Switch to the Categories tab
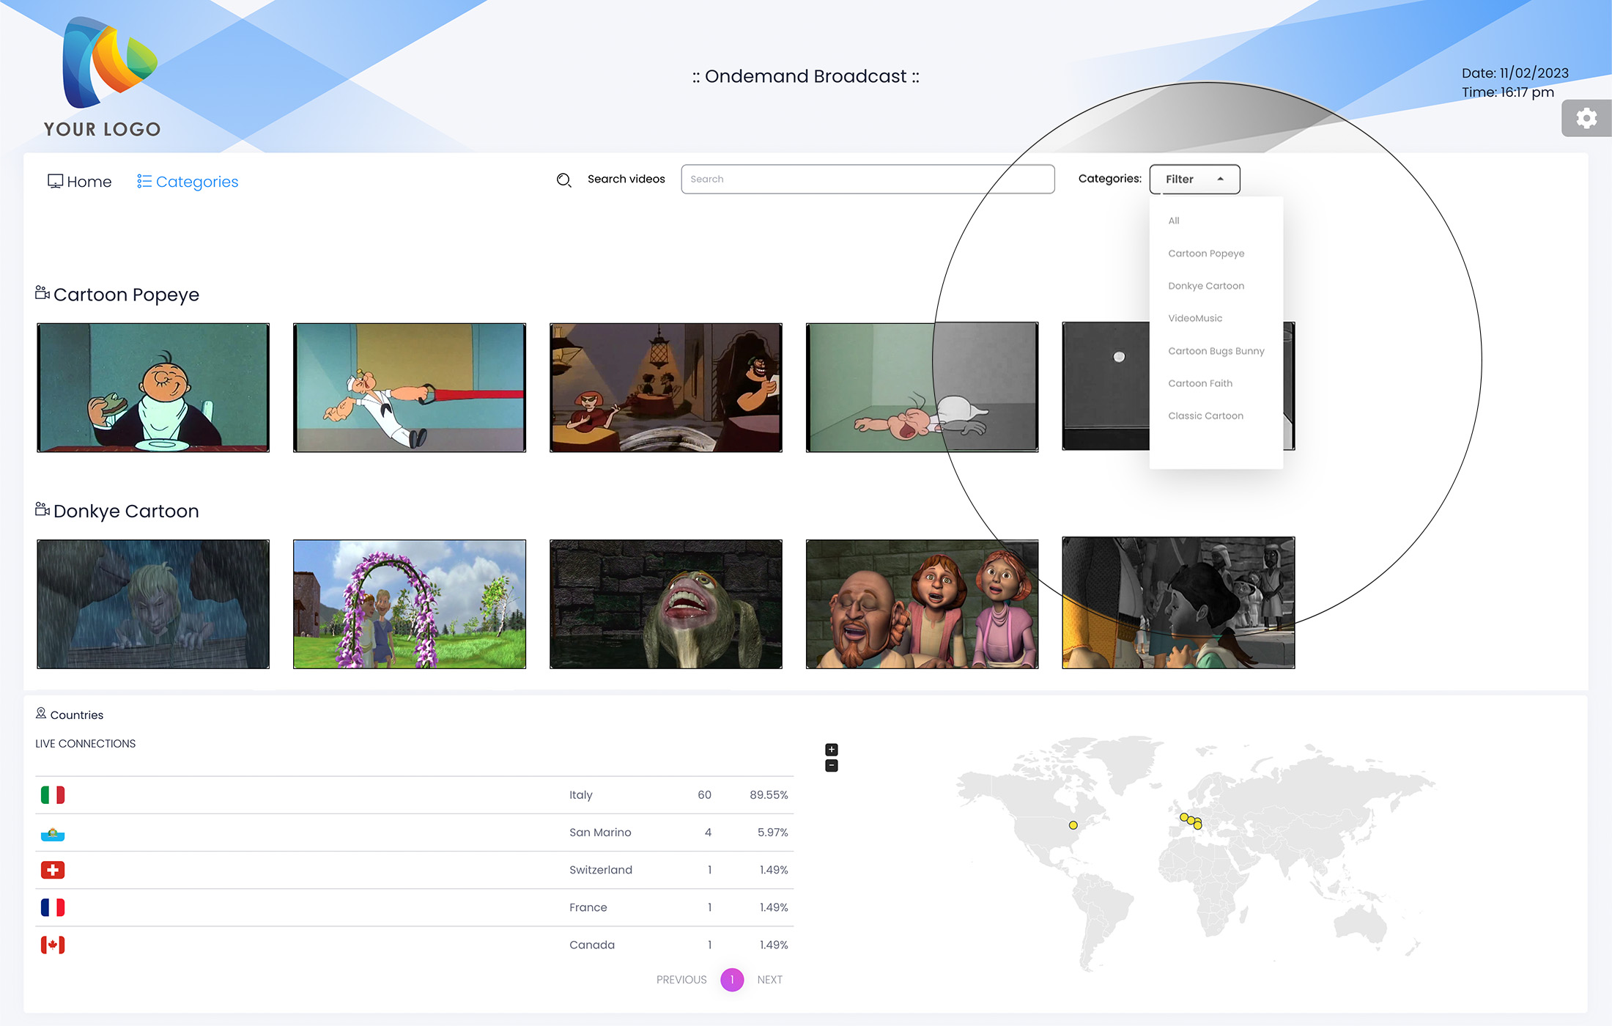Screen dimensions: 1612x1026 tap(188, 182)
